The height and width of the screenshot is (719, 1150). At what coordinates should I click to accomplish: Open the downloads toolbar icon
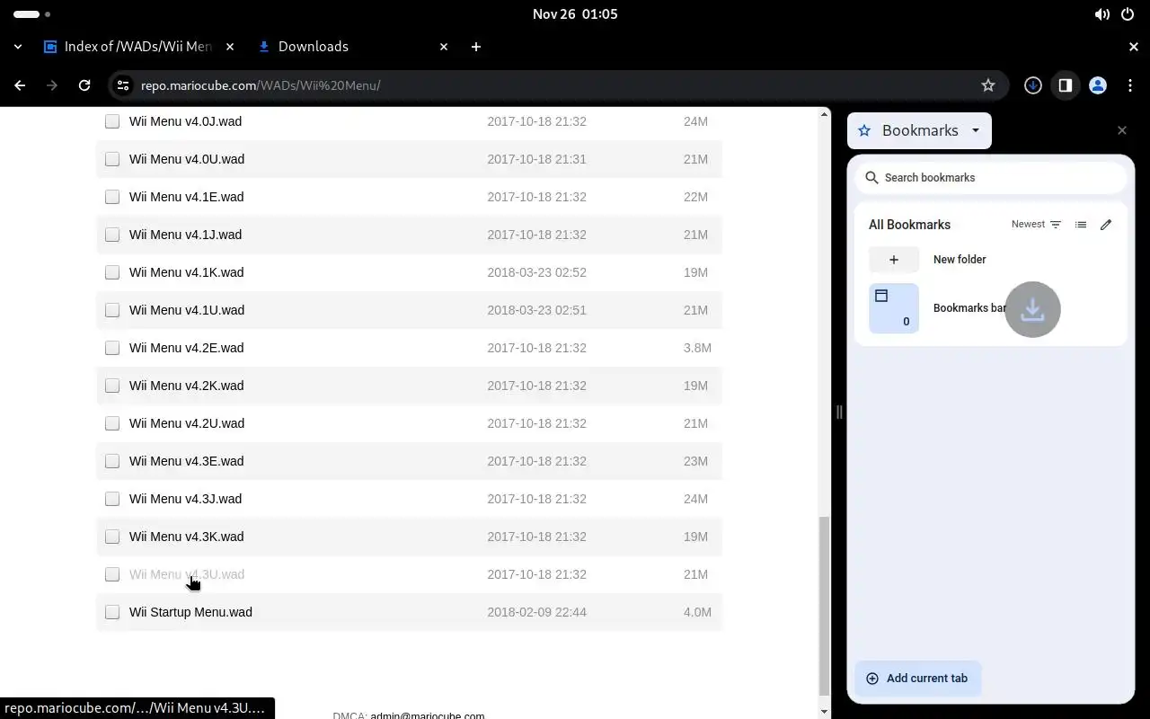click(1033, 85)
